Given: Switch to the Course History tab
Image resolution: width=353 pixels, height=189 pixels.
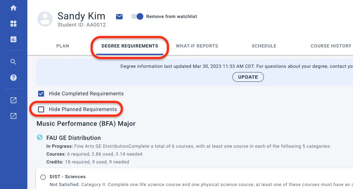Looking at the screenshot, I should pos(331,46).
